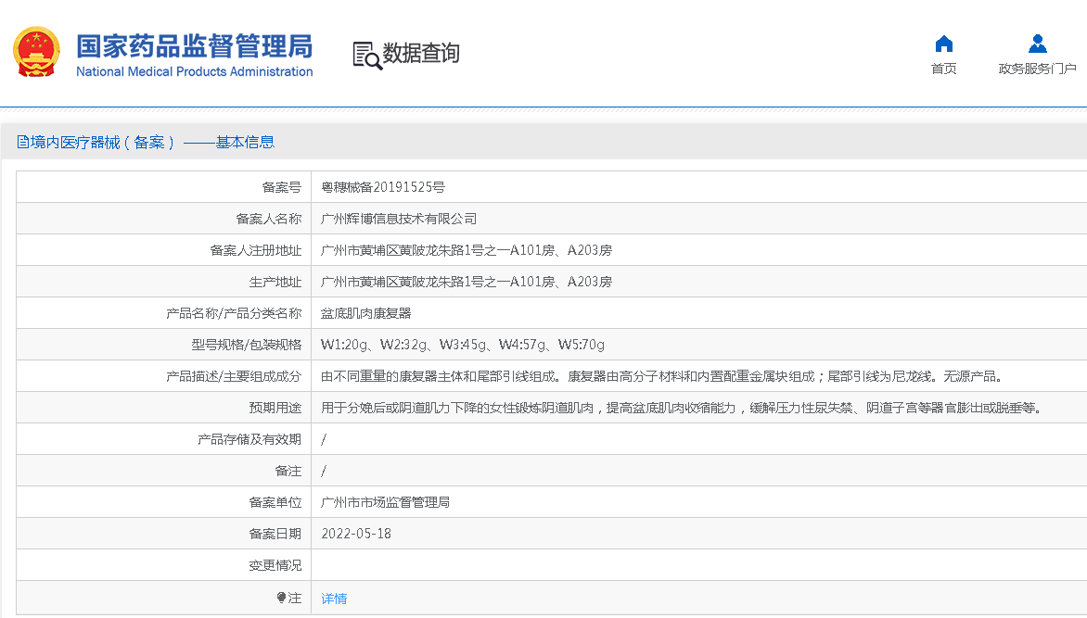This screenshot has width=1087, height=618.
Task: Click the filing date 2022-05-18
Action: point(356,534)
